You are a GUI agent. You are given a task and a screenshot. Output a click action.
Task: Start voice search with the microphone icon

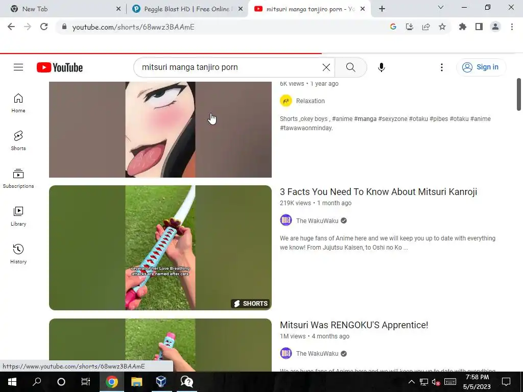[381, 67]
